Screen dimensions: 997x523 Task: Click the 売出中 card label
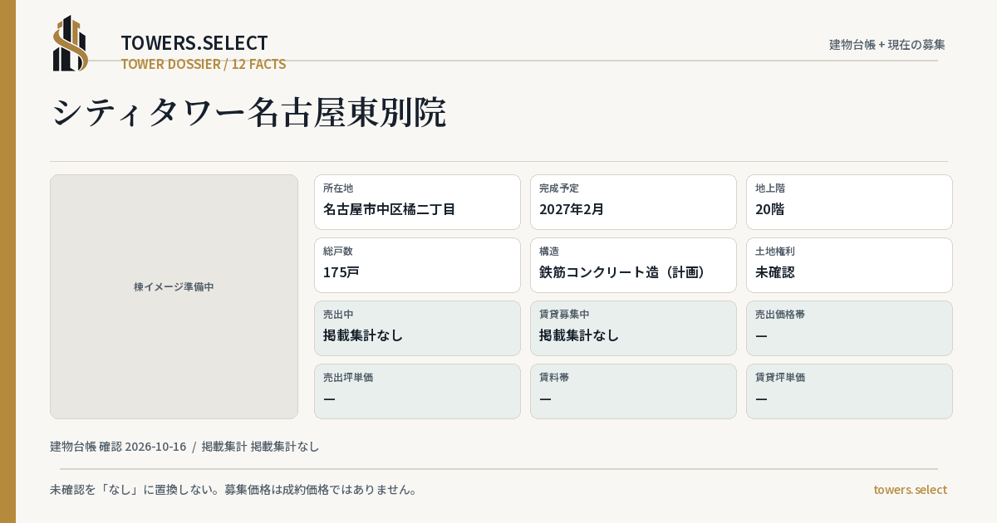pyautogui.click(x=338, y=314)
